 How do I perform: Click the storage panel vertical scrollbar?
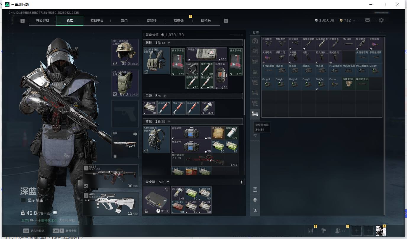pyautogui.click(x=384, y=126)
